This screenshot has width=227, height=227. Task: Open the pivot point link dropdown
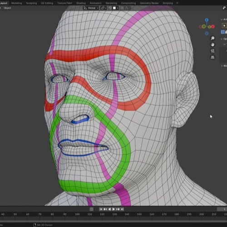coord(104,8)
